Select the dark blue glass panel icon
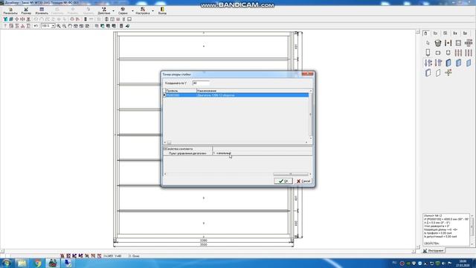 click(x=448, y=63)
